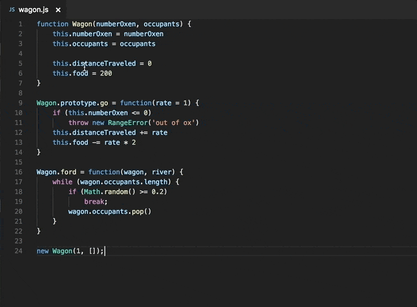Place cursor in distanceTraveled on line 5

104,64
